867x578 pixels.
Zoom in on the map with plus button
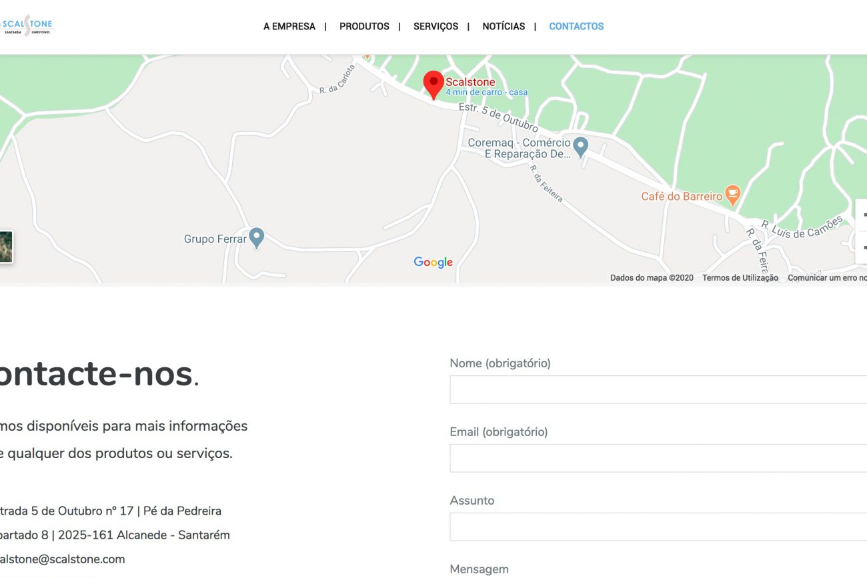[862, 215]
